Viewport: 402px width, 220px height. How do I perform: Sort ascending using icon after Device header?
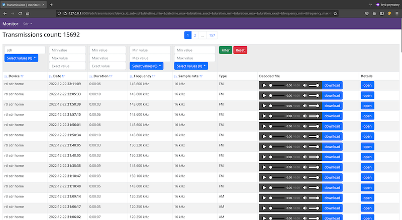click(x=22, y=76)
